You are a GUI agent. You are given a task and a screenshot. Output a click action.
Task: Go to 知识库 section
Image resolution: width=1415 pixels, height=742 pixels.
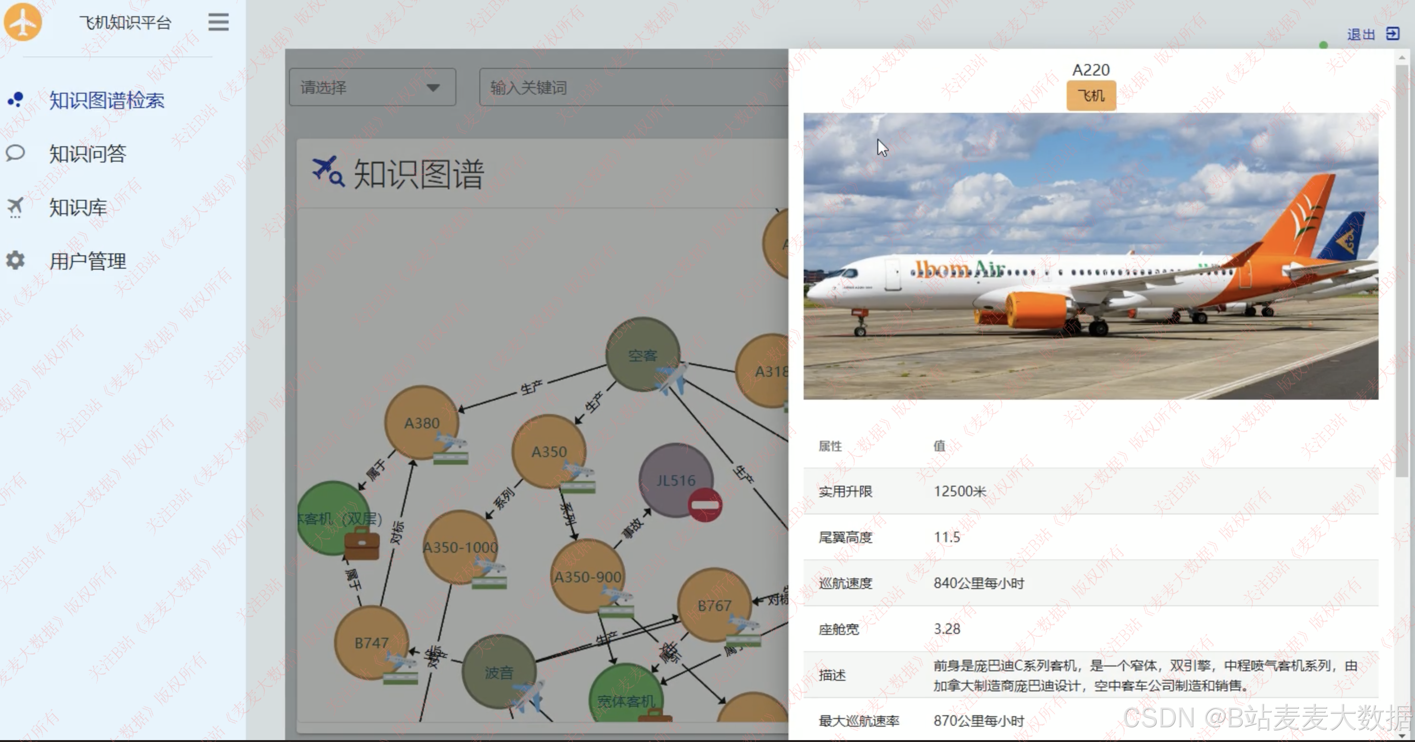coord(78,207)
